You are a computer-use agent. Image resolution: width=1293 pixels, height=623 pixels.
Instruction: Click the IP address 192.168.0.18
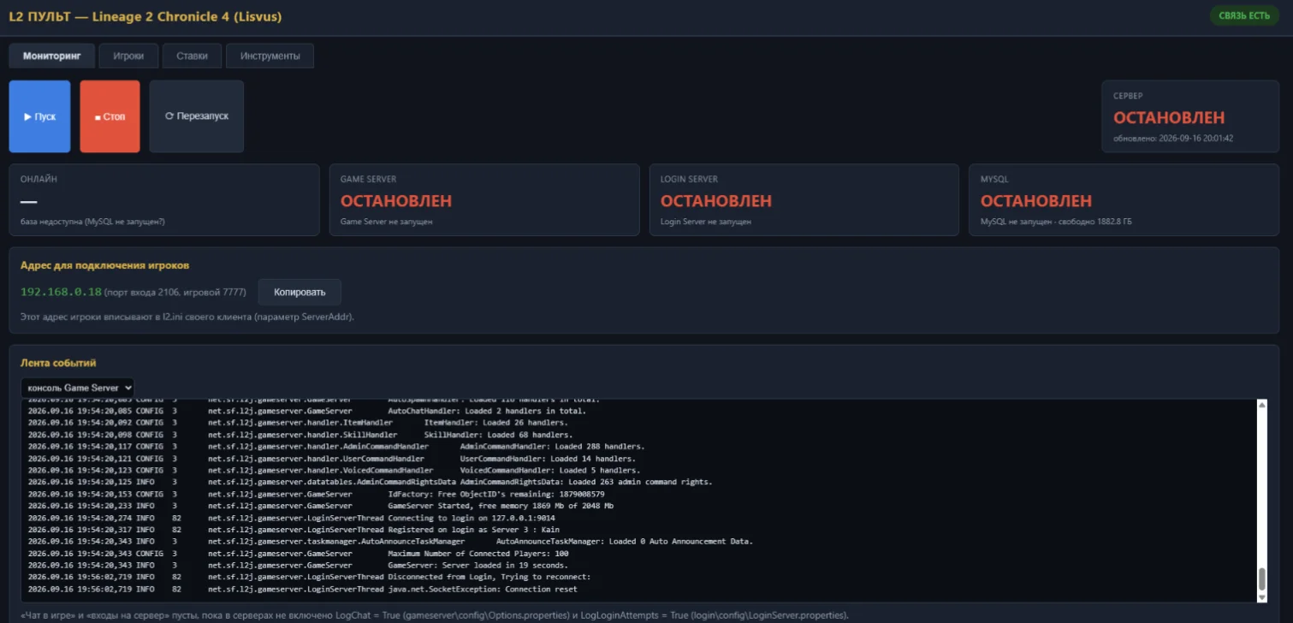pyautogui.click(x=61, y=292)
